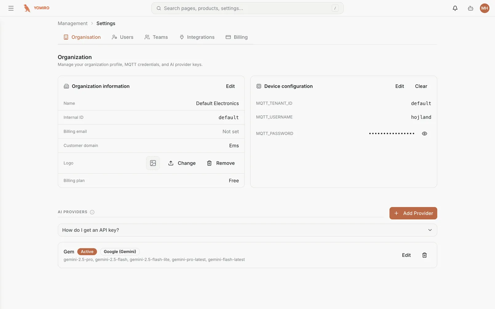Click the slash shortcut badge in search
Screen dimensions: 495x309
click(x=335, y=8)
